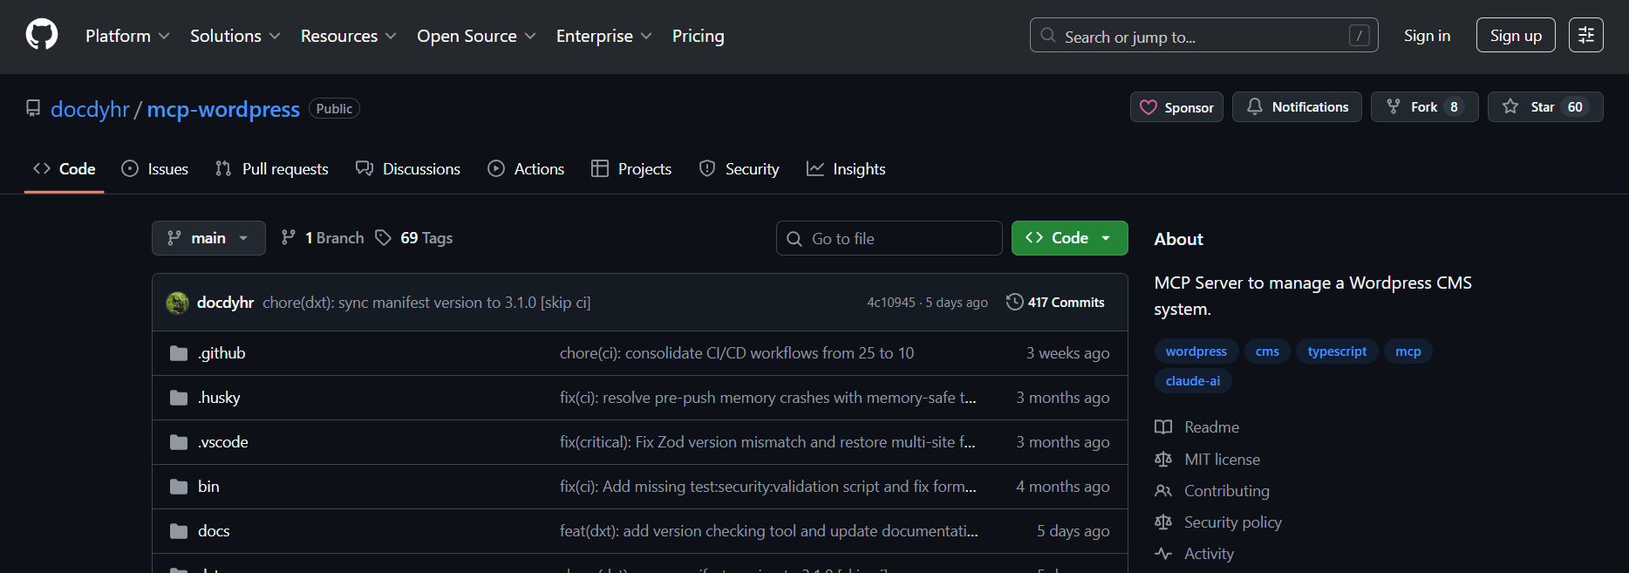Click the Sign in link
Image resolution: width=1629 pixels, height=573 pixels.
[1427, 36]
